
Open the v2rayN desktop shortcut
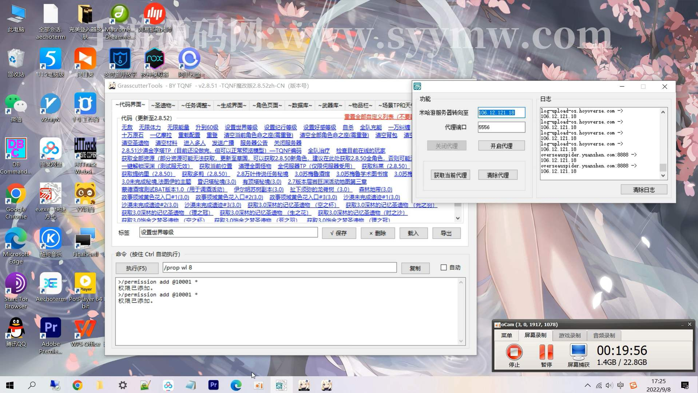pos(51,108)
